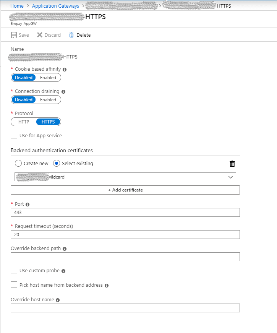Screen dimensions: 277x333
Task: Click the info icon next to Cookie based affinity
Action: click(x=64, y=69)
